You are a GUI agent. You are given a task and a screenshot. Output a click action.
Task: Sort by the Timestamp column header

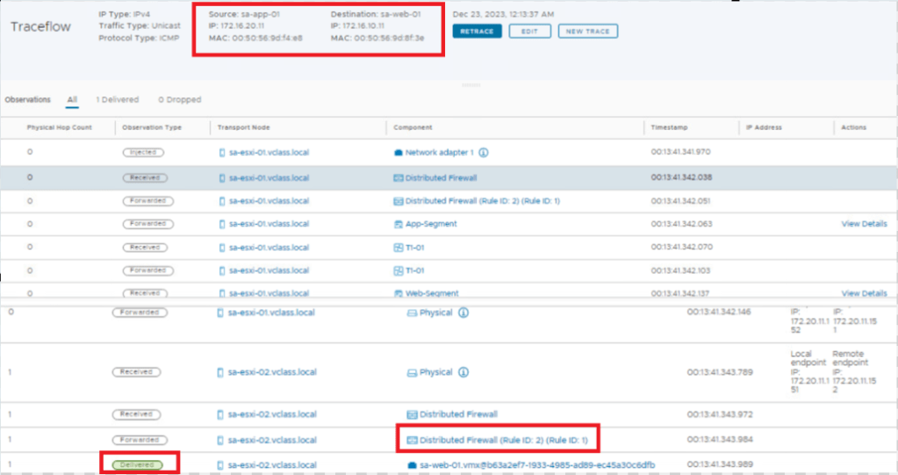[x=669, y=127]
